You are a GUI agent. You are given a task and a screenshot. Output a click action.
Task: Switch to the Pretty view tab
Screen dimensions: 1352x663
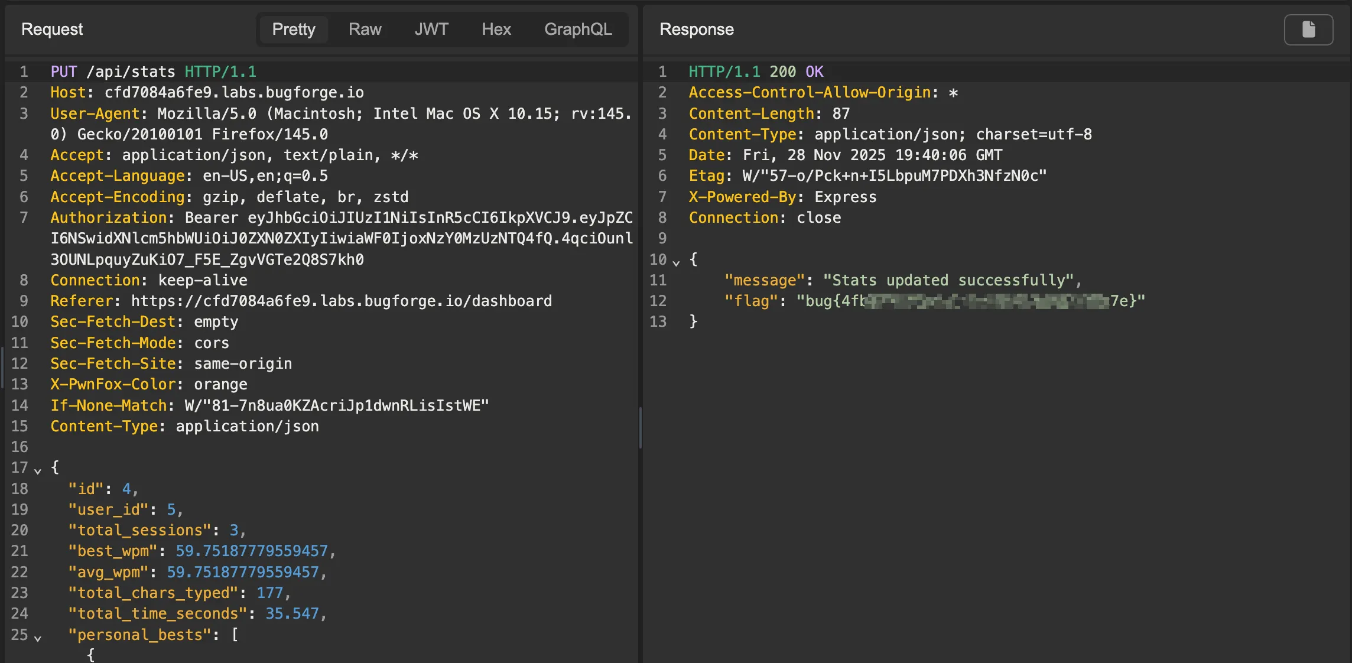click(x=293, y=30)
